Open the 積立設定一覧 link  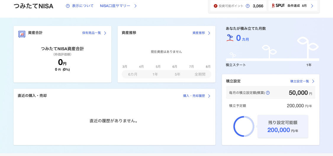pos(300,81)
